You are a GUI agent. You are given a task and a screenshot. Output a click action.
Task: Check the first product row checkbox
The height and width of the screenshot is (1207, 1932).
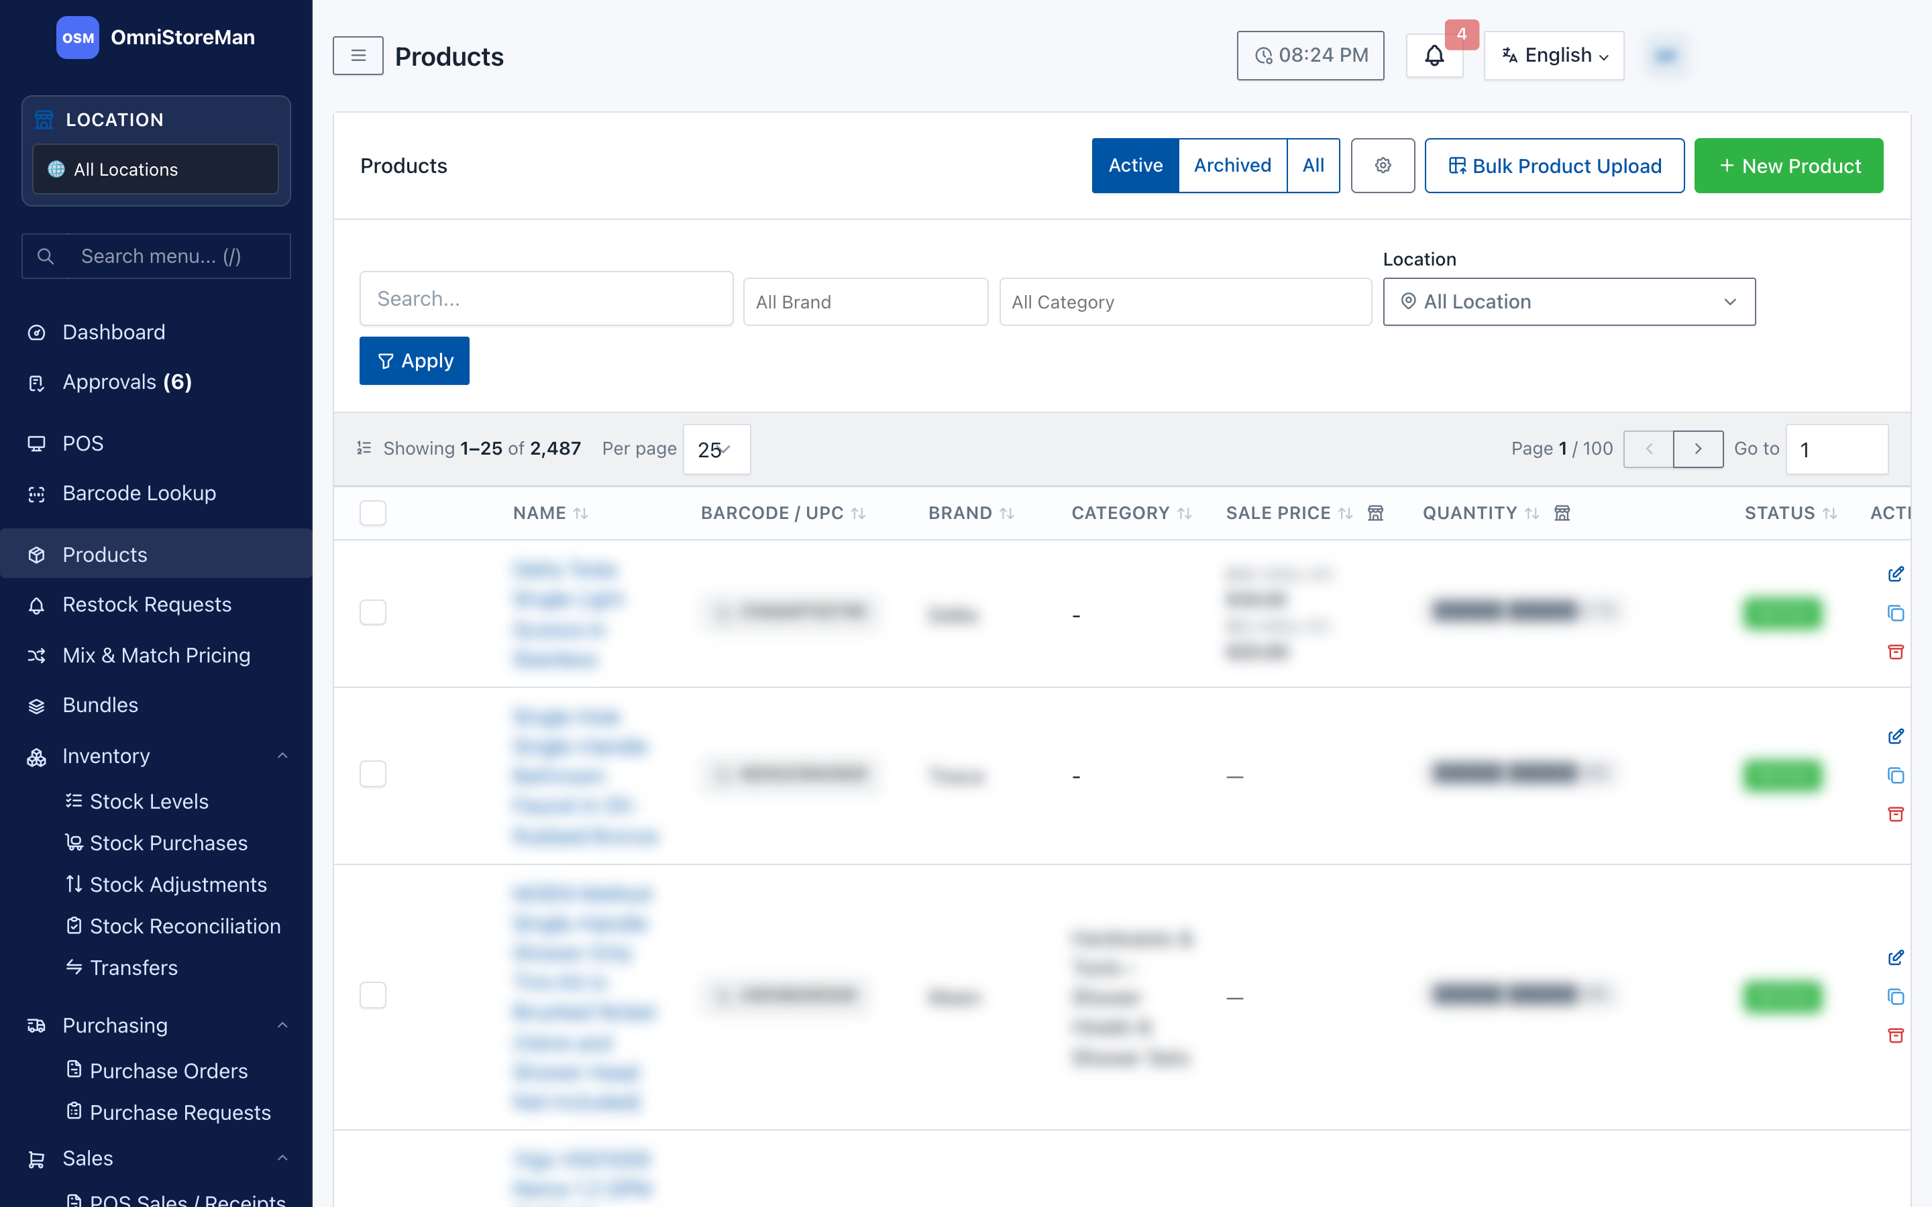coord(373,612)
